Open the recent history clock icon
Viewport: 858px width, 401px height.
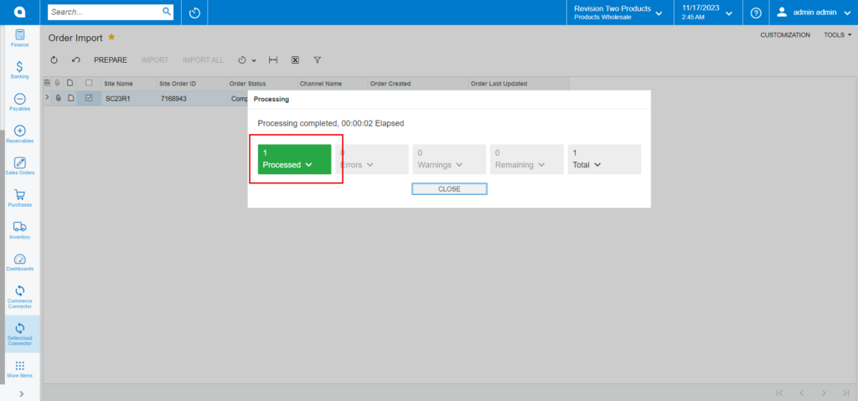click(194, 13)
